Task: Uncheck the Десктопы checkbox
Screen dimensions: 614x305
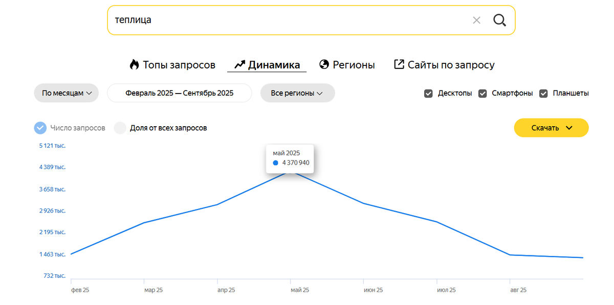Action: (x=429, y=93)
